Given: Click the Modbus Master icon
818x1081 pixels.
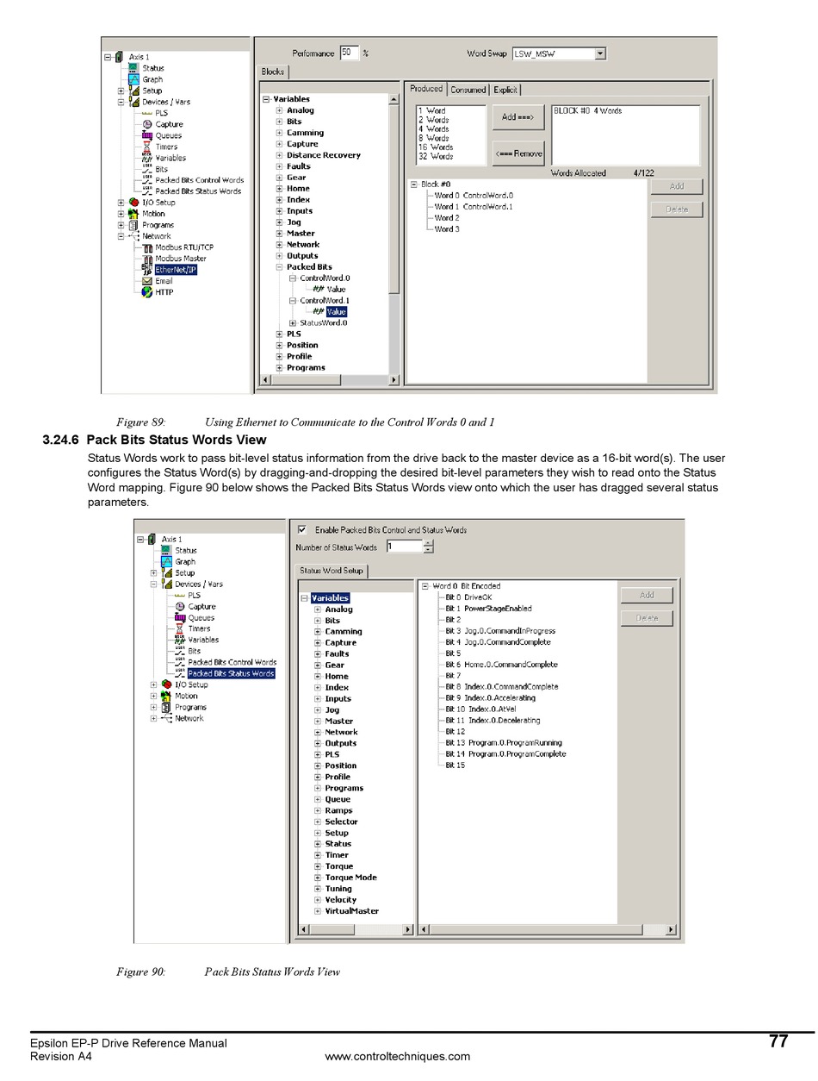Looking at the screenshot, I should click(x=147, y=259).
